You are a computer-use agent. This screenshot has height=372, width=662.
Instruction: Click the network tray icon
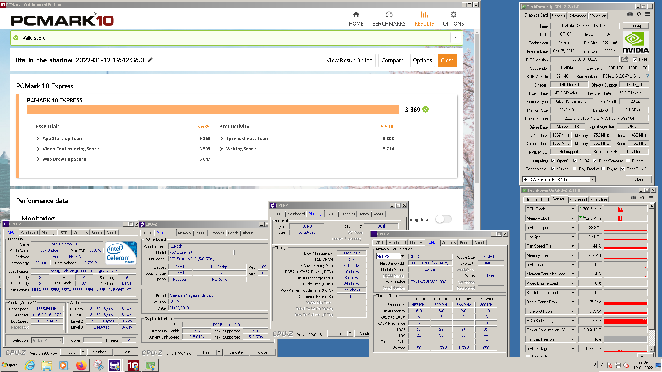pos(618,365)
